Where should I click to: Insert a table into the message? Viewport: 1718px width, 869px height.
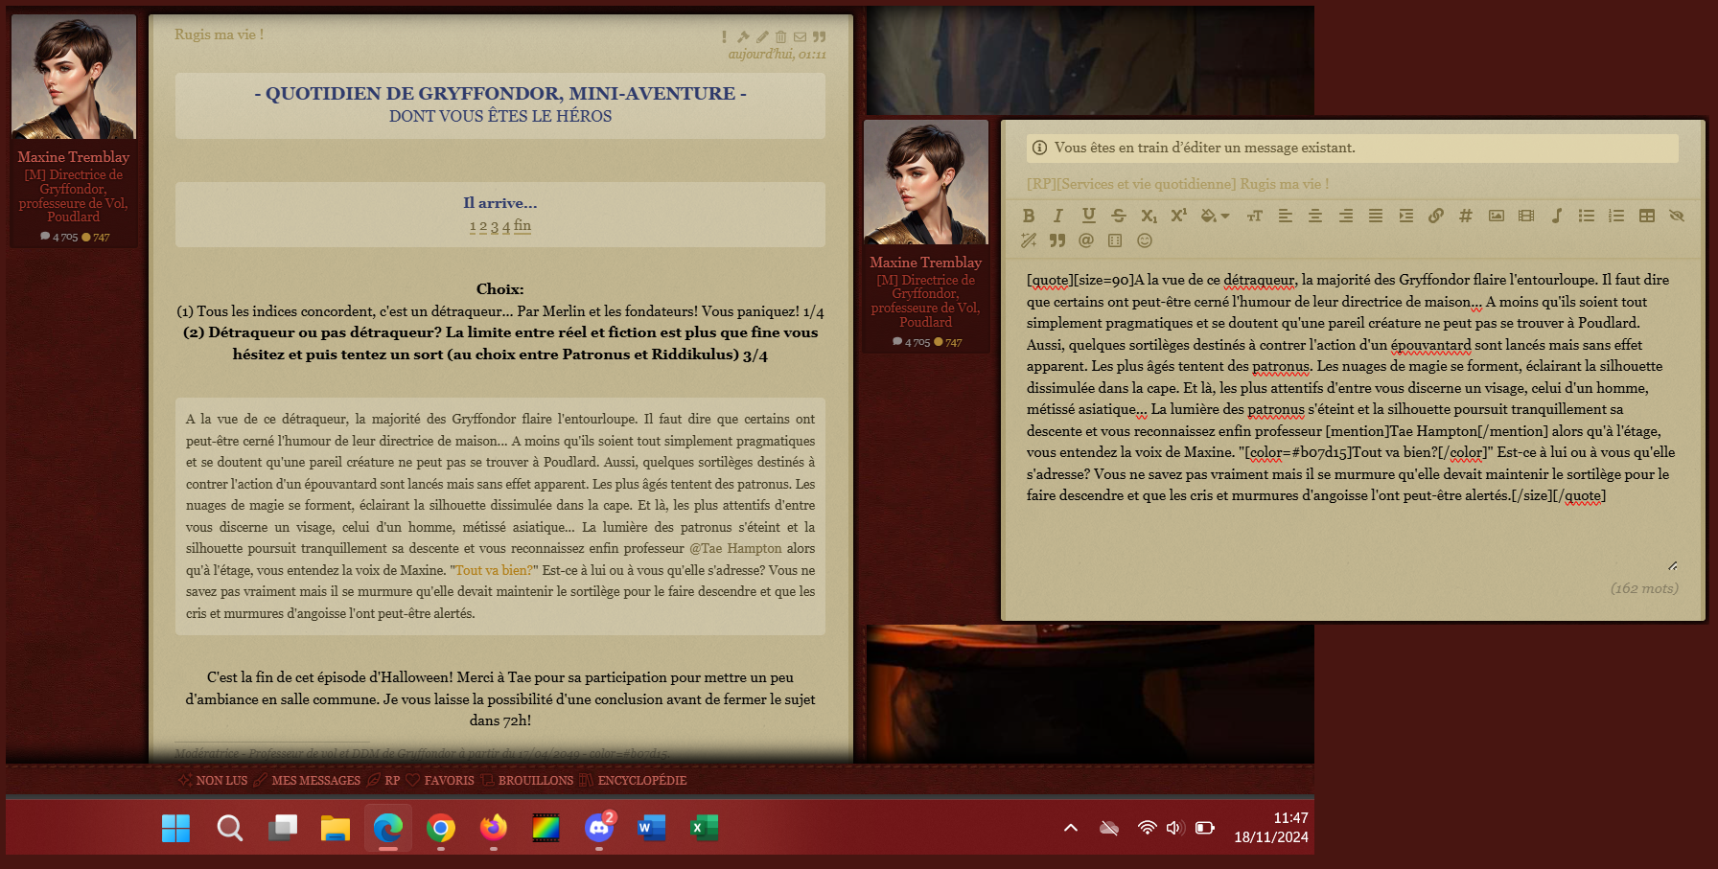(x=1647, y=216)
